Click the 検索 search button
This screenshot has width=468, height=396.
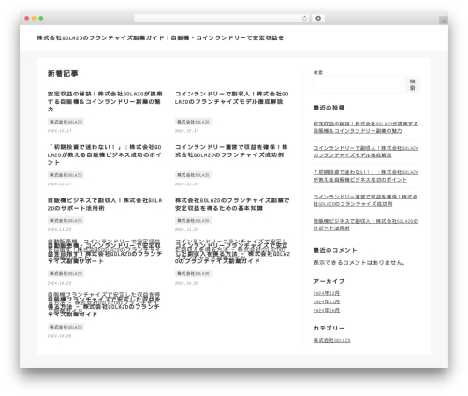(413, 85)
